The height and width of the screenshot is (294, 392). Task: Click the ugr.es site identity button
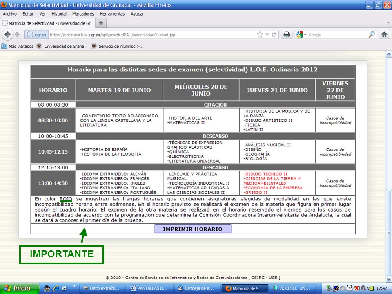click(x=37, y=35)
